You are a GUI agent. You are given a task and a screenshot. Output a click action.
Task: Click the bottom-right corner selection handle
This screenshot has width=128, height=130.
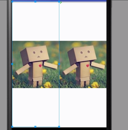coord(59,127)
